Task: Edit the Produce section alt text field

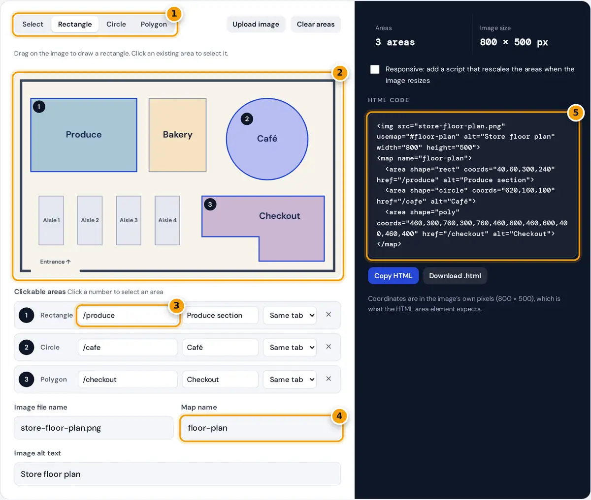Action: coord(220,315)
